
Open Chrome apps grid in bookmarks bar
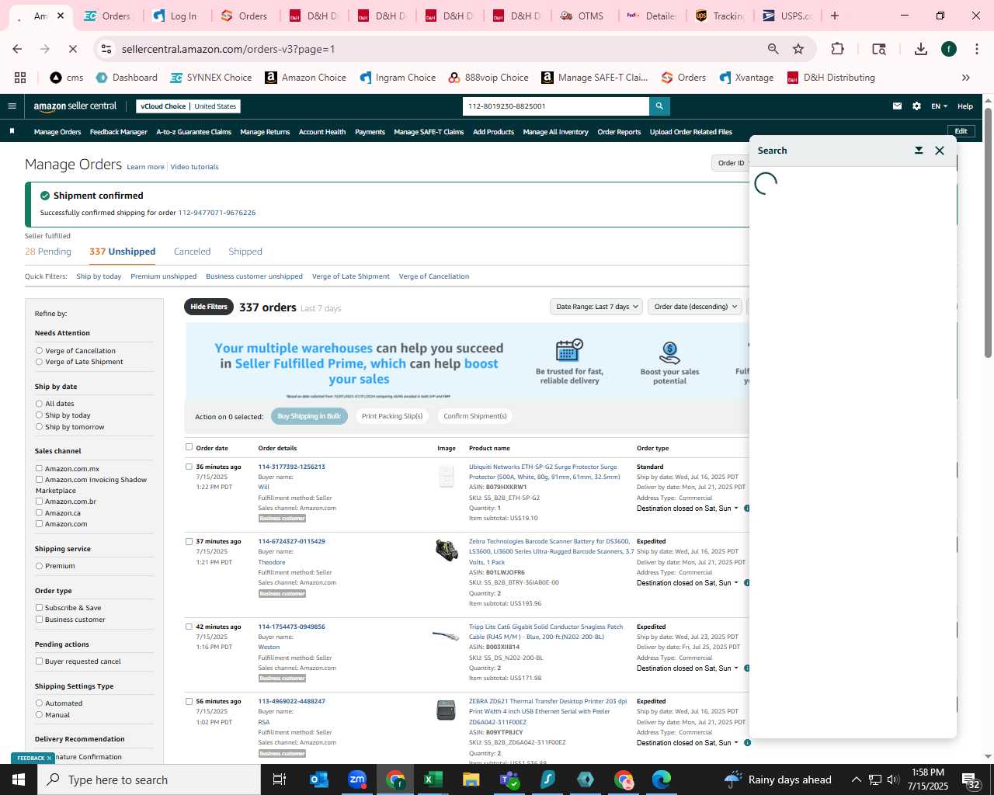click(20, 78)
